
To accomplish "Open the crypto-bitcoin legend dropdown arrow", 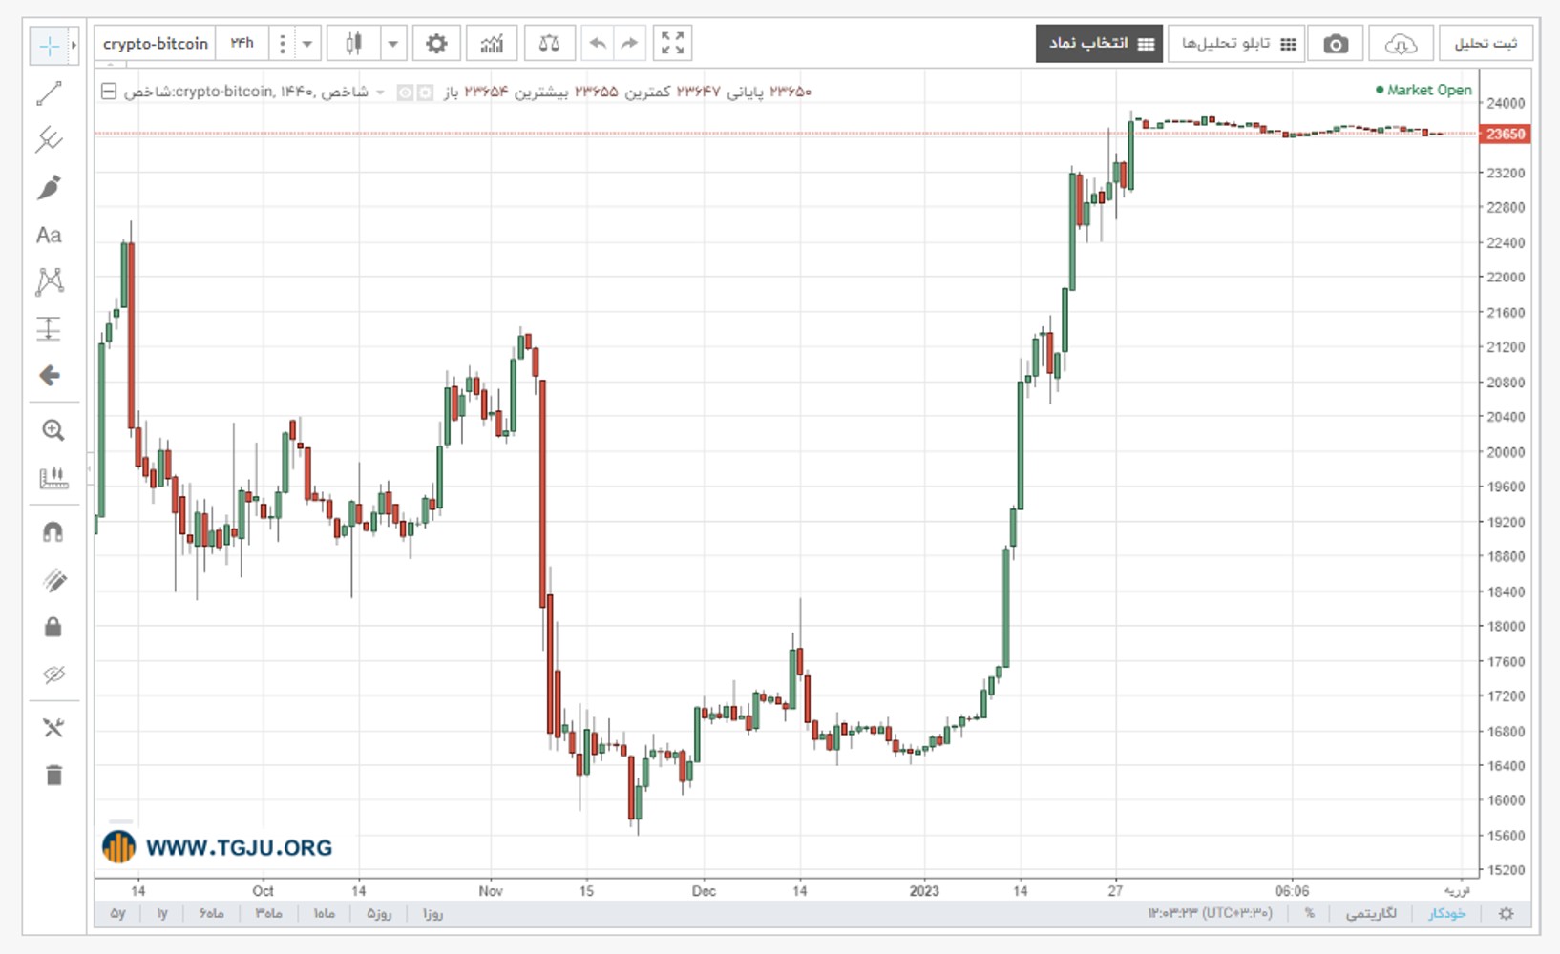I will [x=380, y=93].
